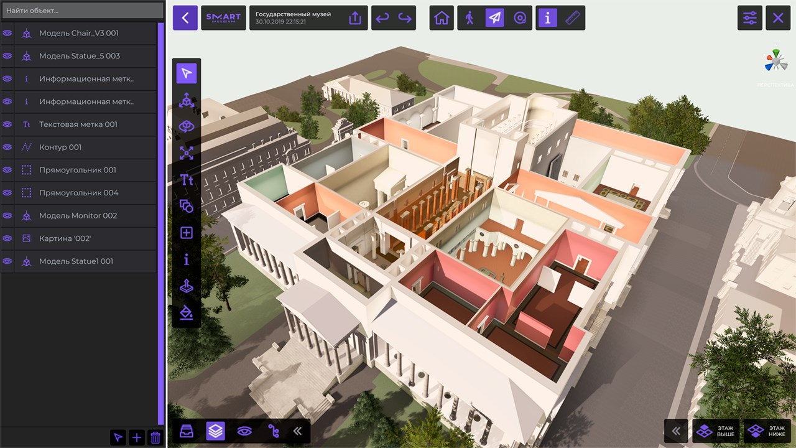The image size is (796, 448).
Task: Pick the Tt text label tool
Action: [x=187, y=180]
